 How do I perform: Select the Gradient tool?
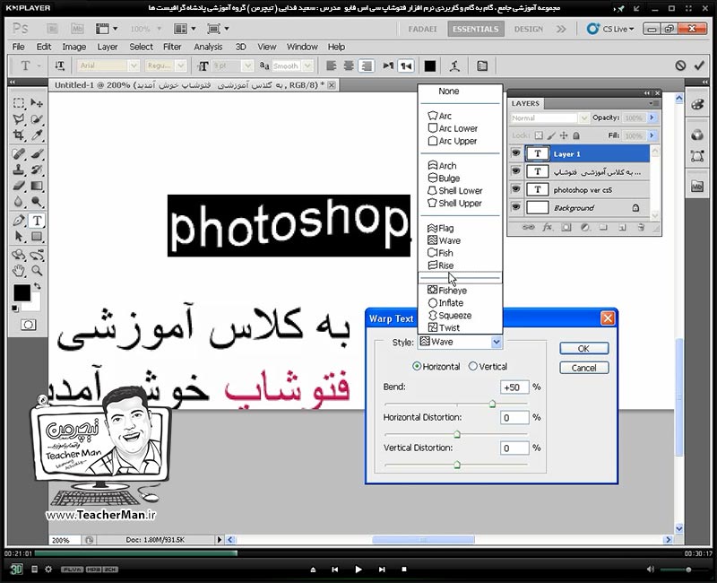point(37,186)
